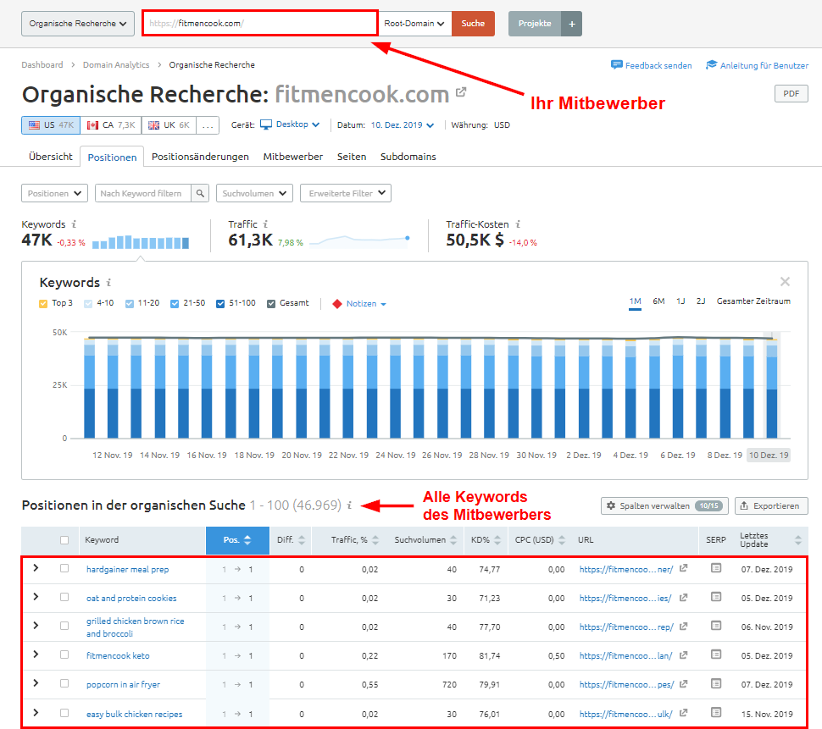Open Erweiterte Filter dropdown
Viewport: 822px width, 729px height.
(x=346, y=193)
